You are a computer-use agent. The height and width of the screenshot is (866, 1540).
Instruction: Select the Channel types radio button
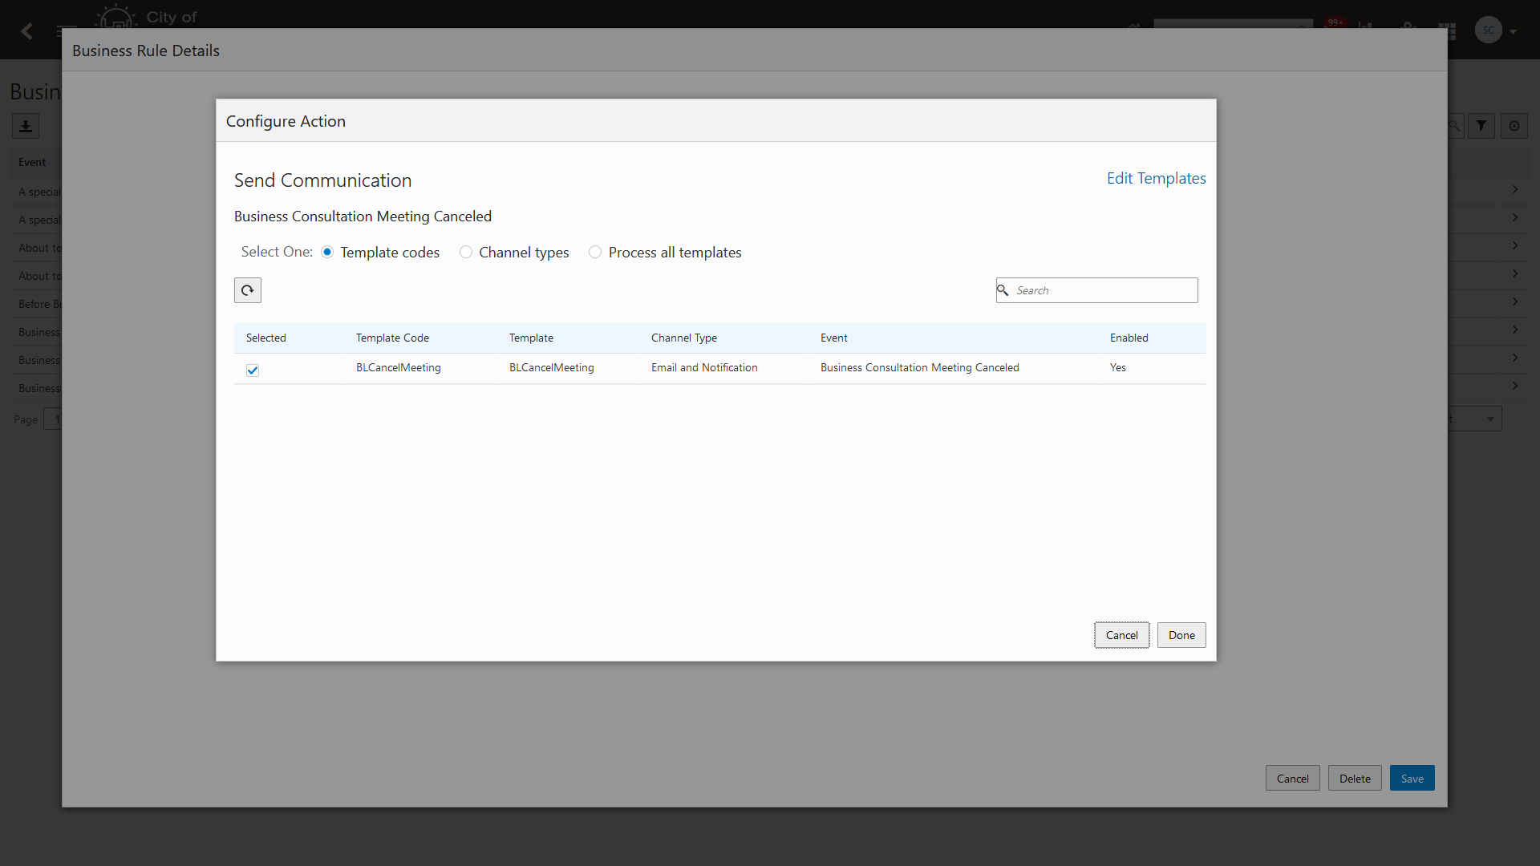pos(465,253)
